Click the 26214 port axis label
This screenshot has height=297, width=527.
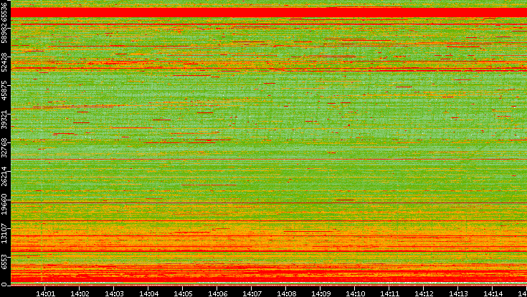coord(4,175)
